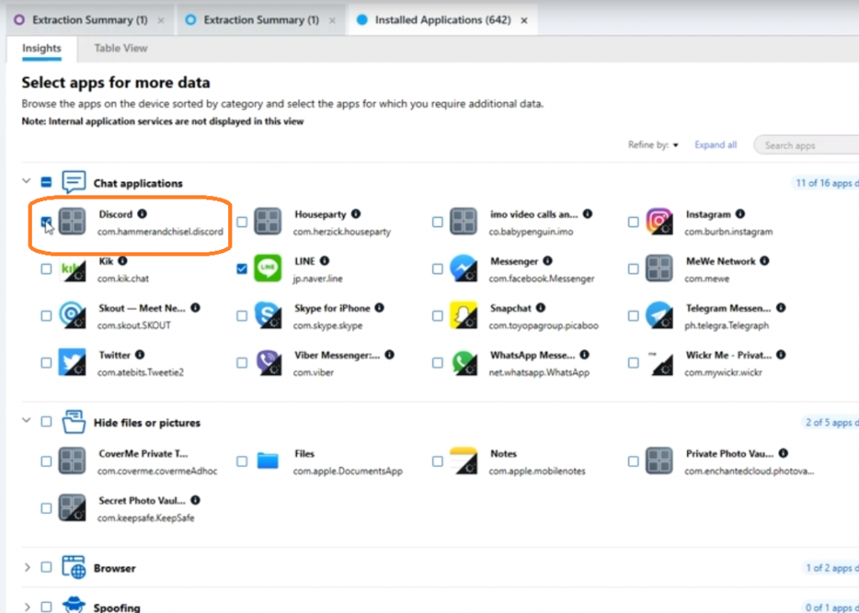The width and height of the screenshot is (859, 613).
Task: Check the Telegram Messenger checkbox
Action: pos(633,315)
